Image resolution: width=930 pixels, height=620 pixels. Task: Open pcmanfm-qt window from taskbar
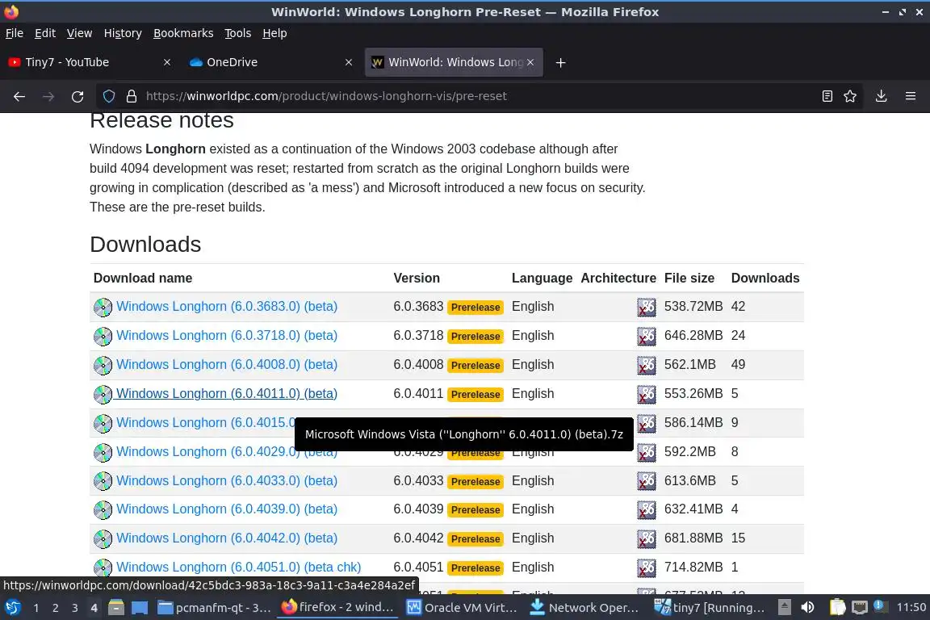click(x=215, y=608)
